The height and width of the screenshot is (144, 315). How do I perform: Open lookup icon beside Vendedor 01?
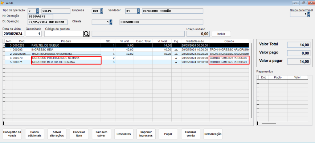click(138, 11)
